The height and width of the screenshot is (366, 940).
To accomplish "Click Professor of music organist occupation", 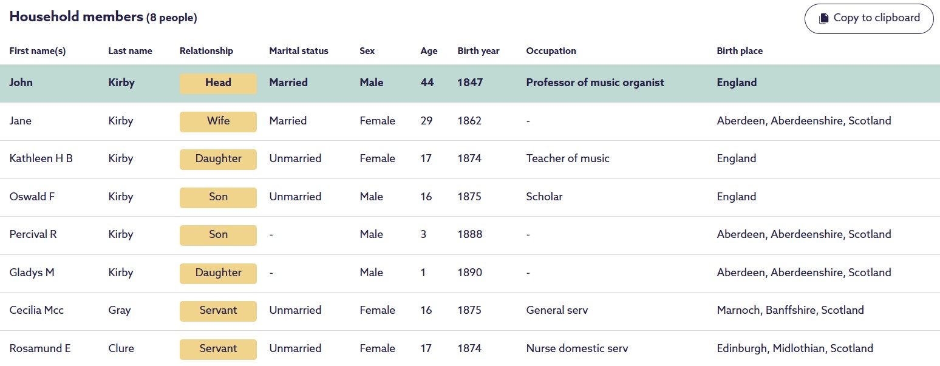I will coord(595,83).
